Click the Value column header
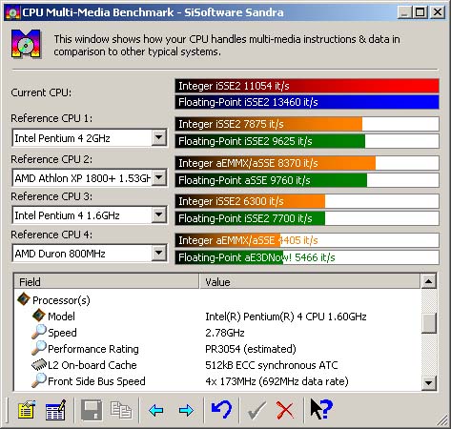The width and height of the screenshot is (451, 429). tap(310, 282)
